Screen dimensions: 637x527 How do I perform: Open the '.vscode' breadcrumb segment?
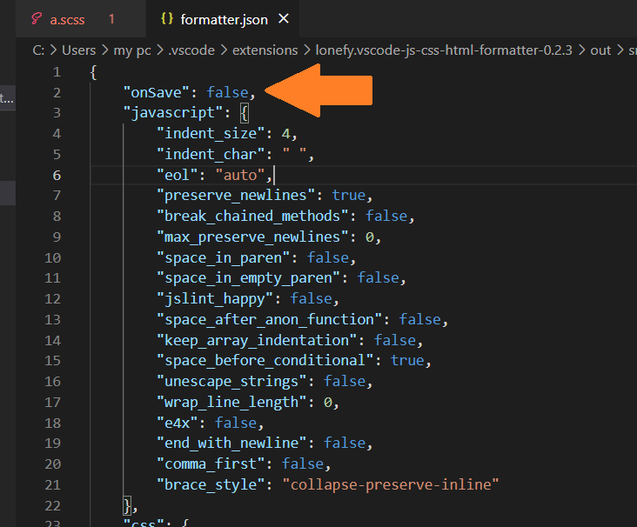(191, 50)
